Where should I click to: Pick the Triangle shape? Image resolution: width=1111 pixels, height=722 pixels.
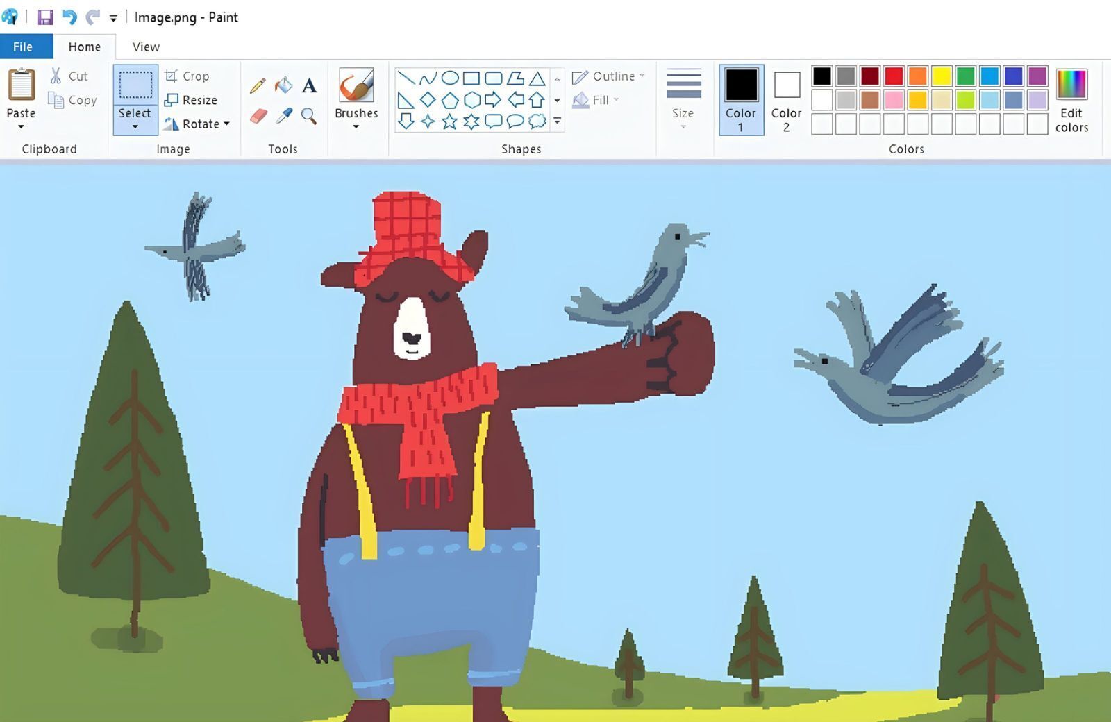[x=537, y=78]
